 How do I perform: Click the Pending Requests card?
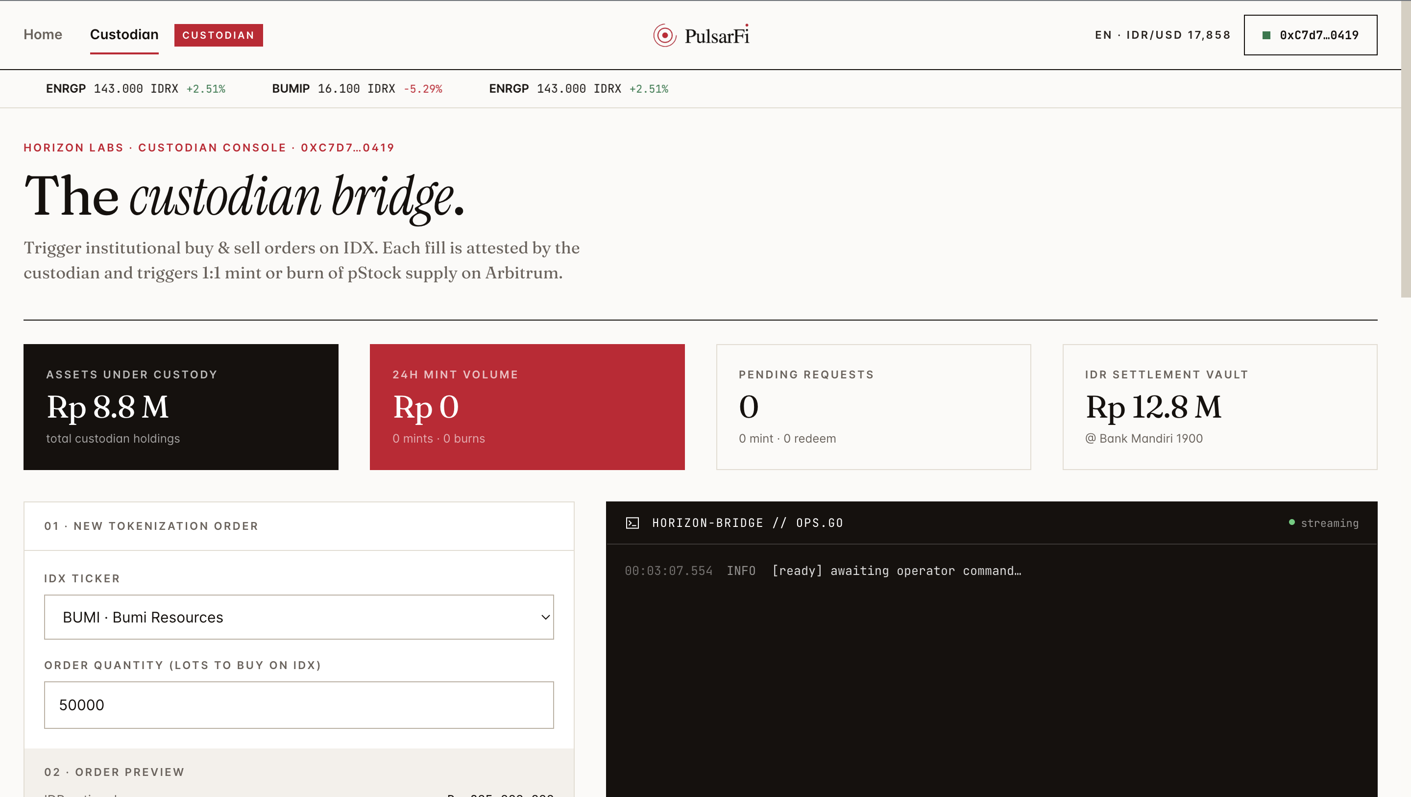pos(873,407)
